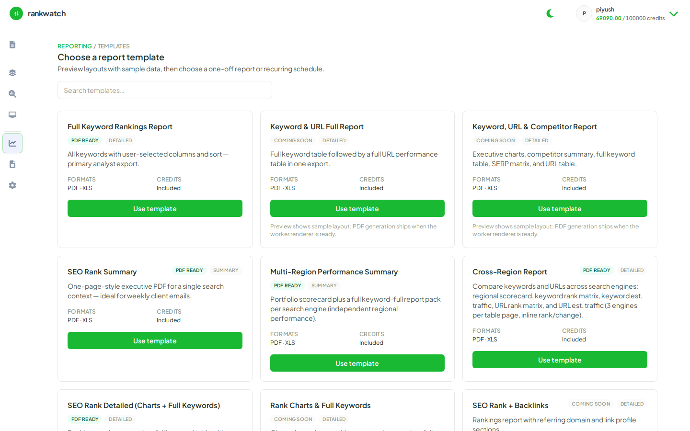Click the Multi-Region Performance Summary title
Image resolution: width=690 pixels, height=431 pixels.
tap(334, 272)
